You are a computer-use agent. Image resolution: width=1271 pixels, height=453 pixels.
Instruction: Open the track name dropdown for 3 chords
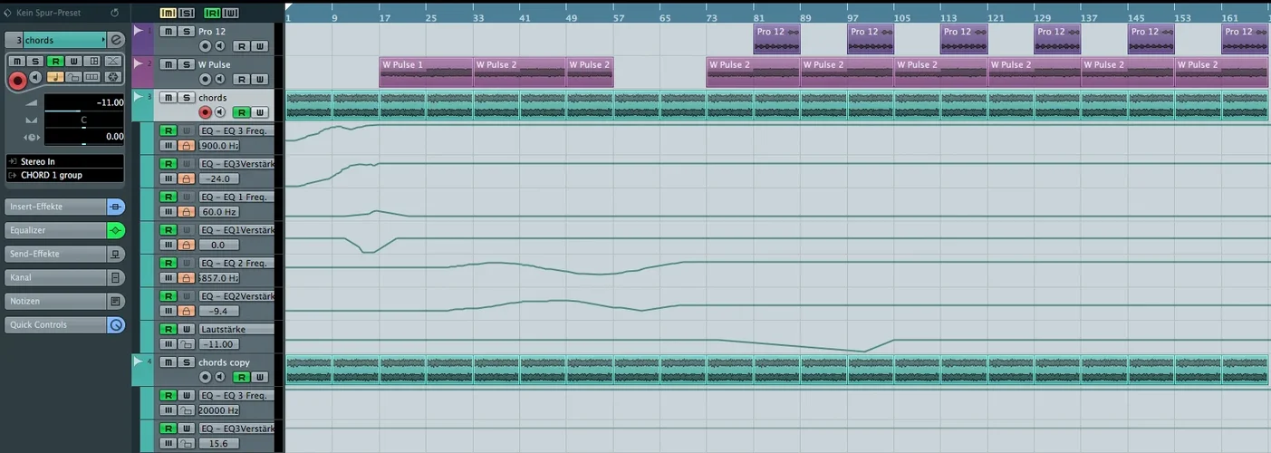(63, 40)
